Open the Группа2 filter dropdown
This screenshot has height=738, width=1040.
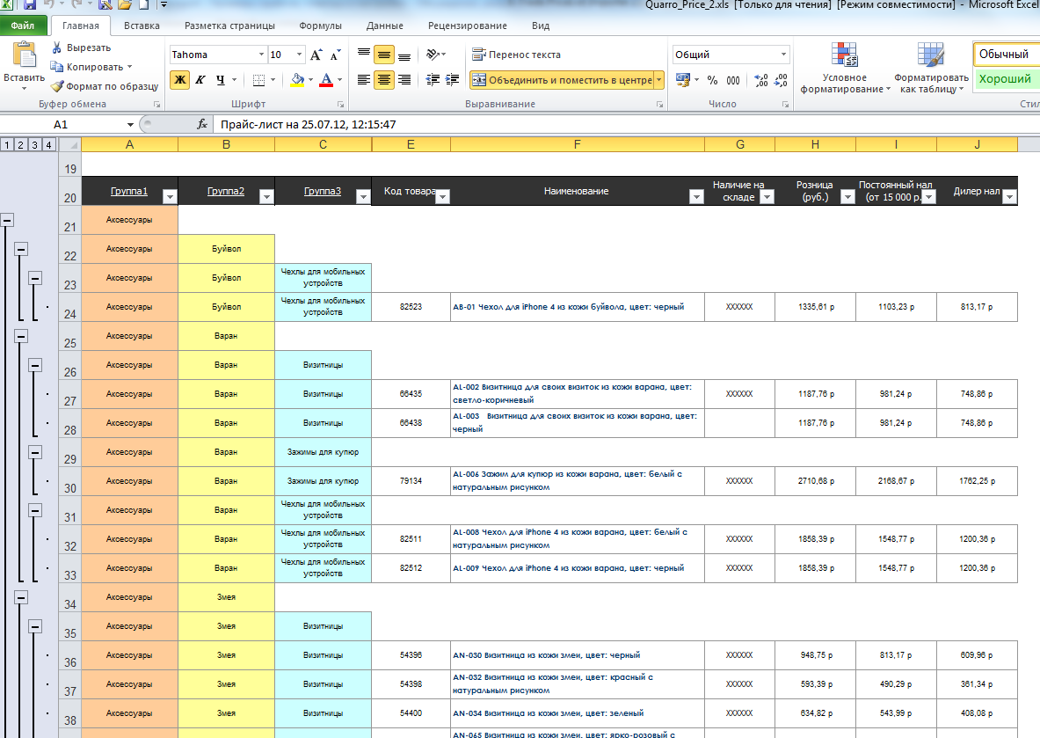pos(266,196)
